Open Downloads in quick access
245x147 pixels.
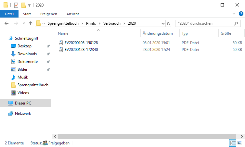27,54
